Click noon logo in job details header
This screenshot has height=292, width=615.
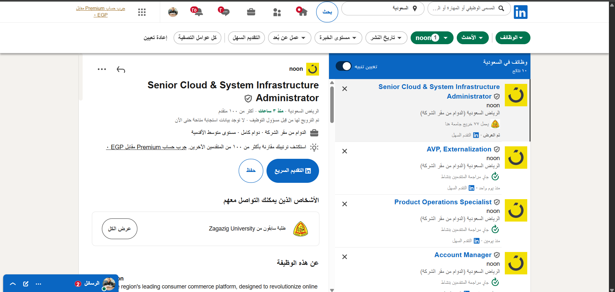[313, 69]
